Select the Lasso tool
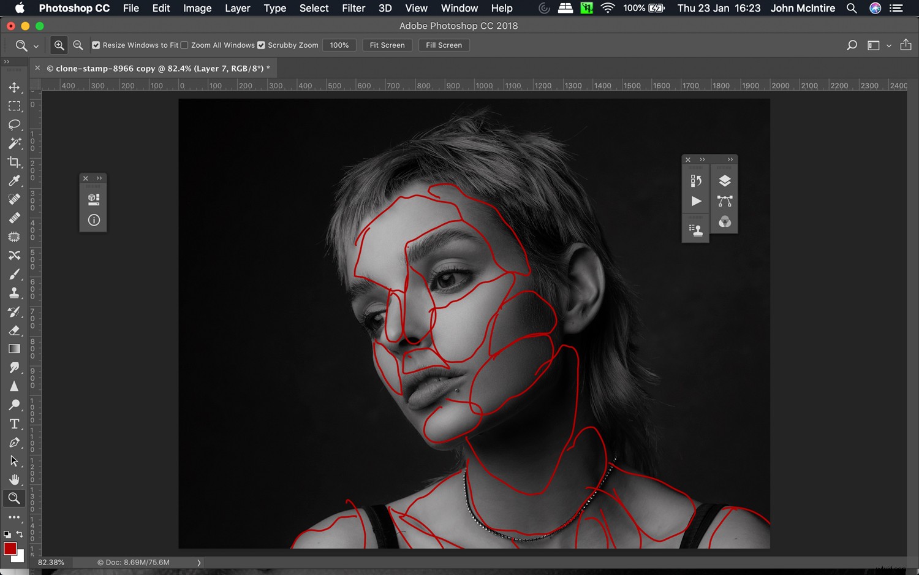919x575 pixels. tap(15, 124)
